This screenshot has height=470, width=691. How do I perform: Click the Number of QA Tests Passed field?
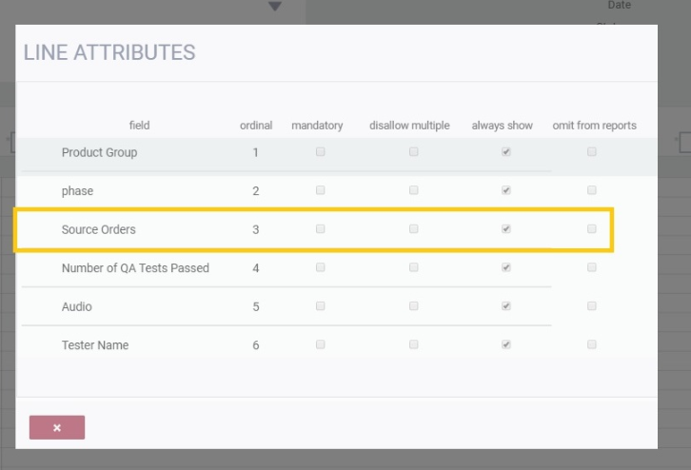coord(135,268)
